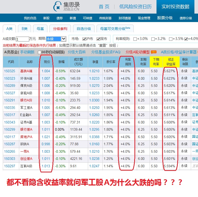Select yield 5.594% in 互联A级 row

[x=170, y=166]
